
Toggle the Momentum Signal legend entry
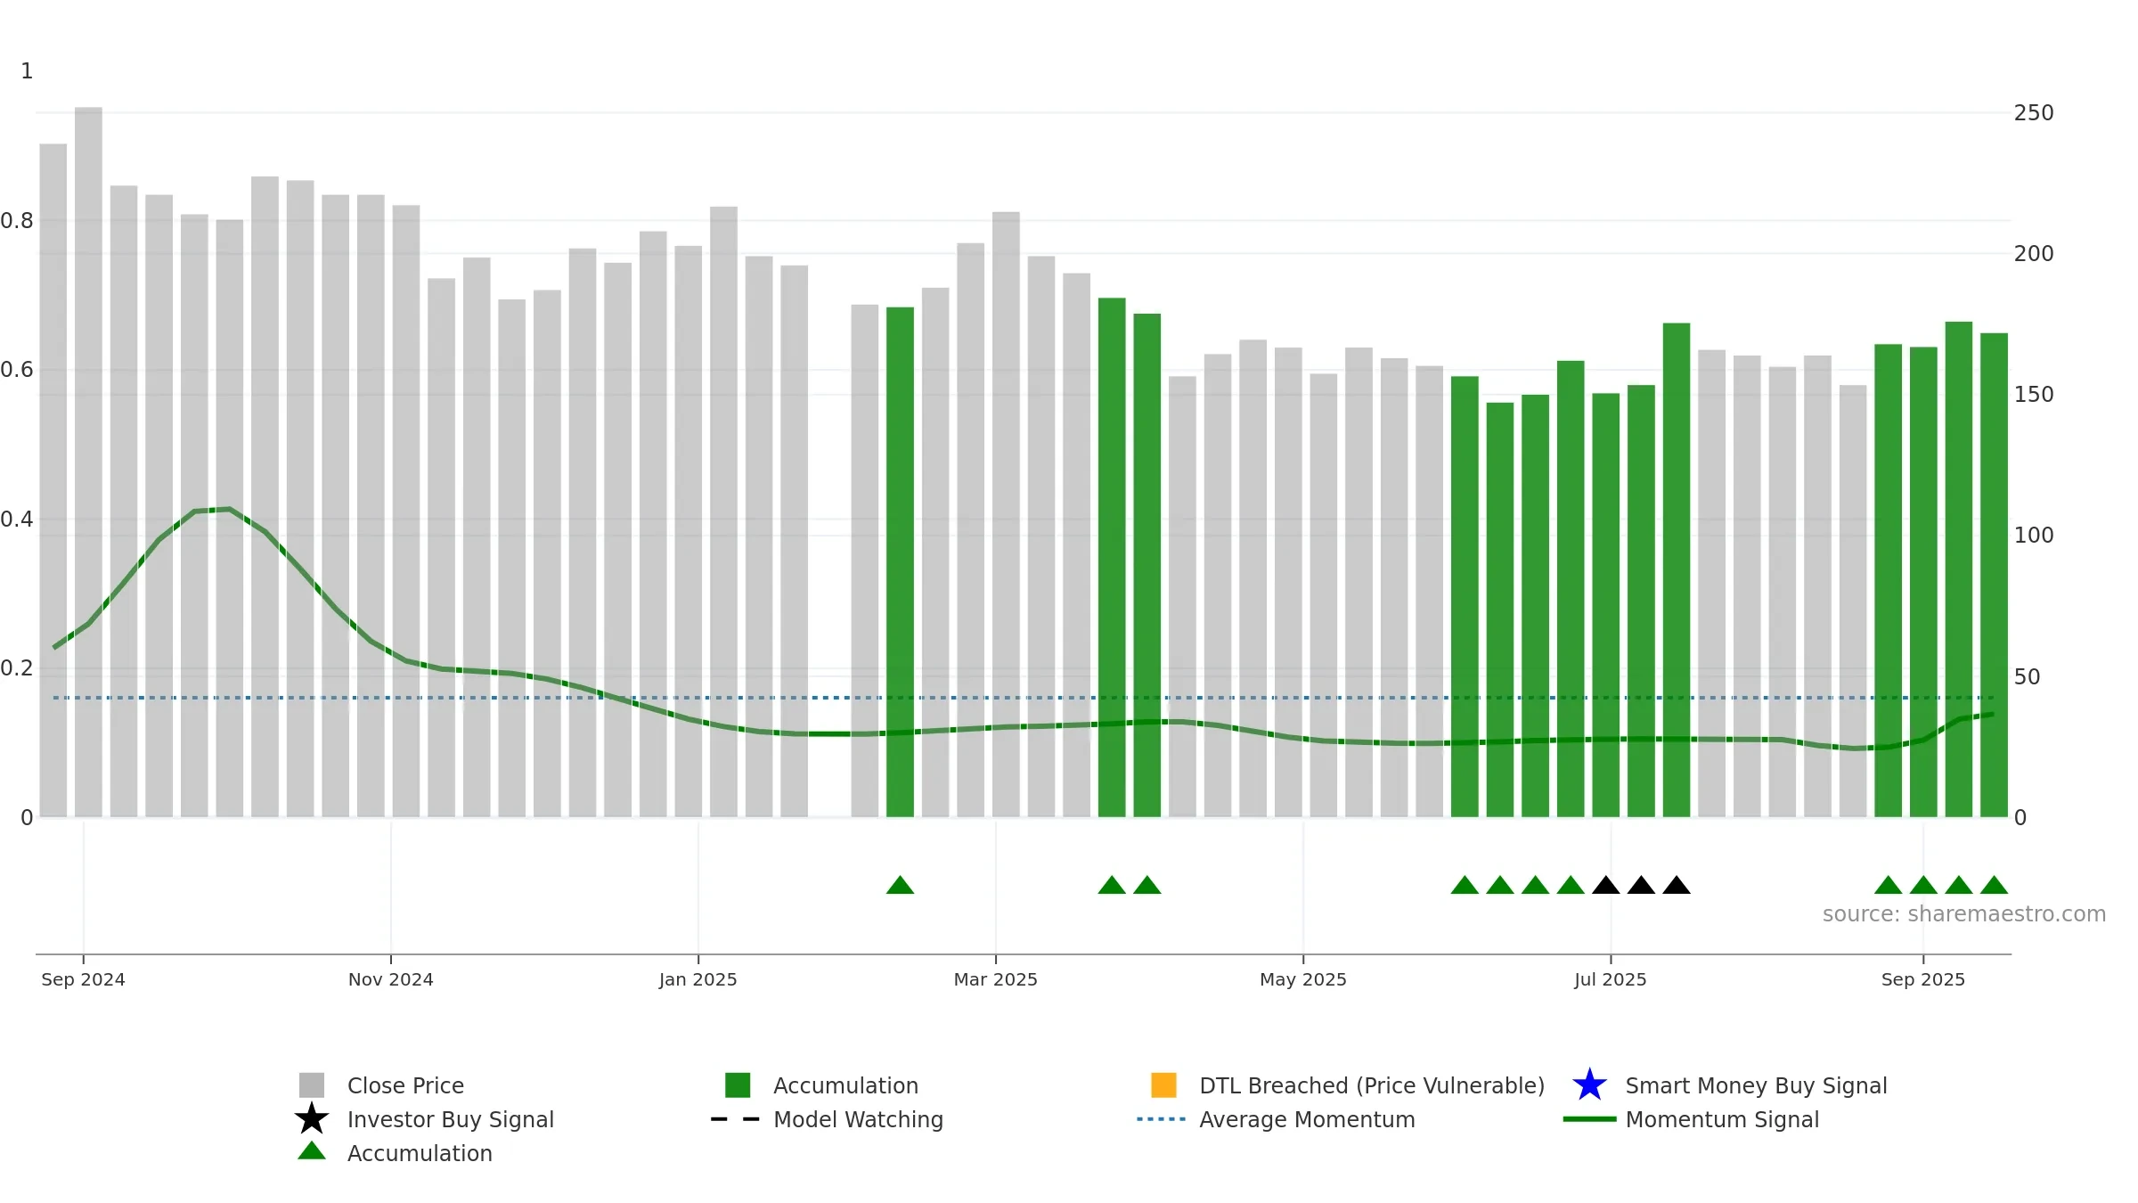pyautogui.click(x=1722, y=1119)
